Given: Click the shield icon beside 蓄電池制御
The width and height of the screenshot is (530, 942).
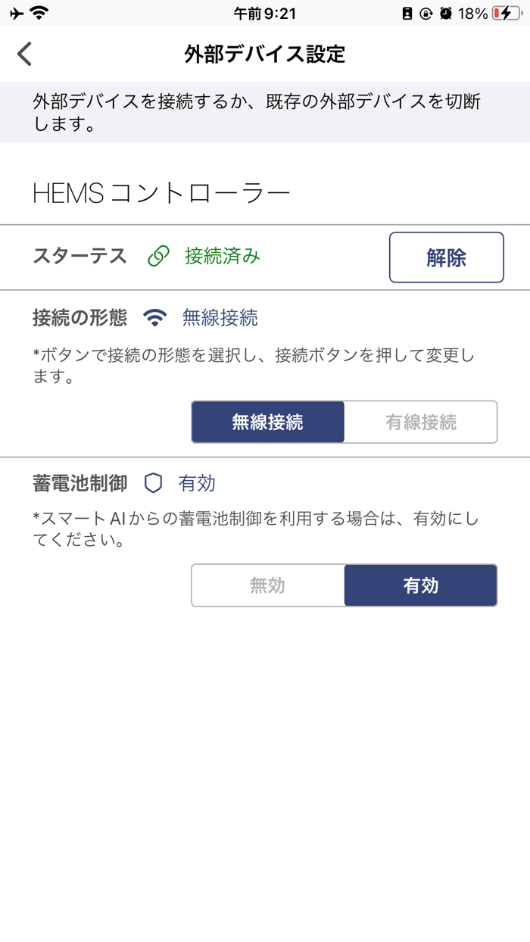Looking at the screenshot, I should click(x=154, y=482).
